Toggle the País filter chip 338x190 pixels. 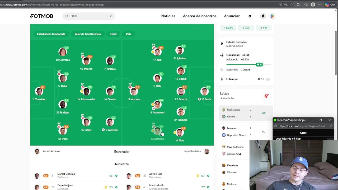[128, 34]
